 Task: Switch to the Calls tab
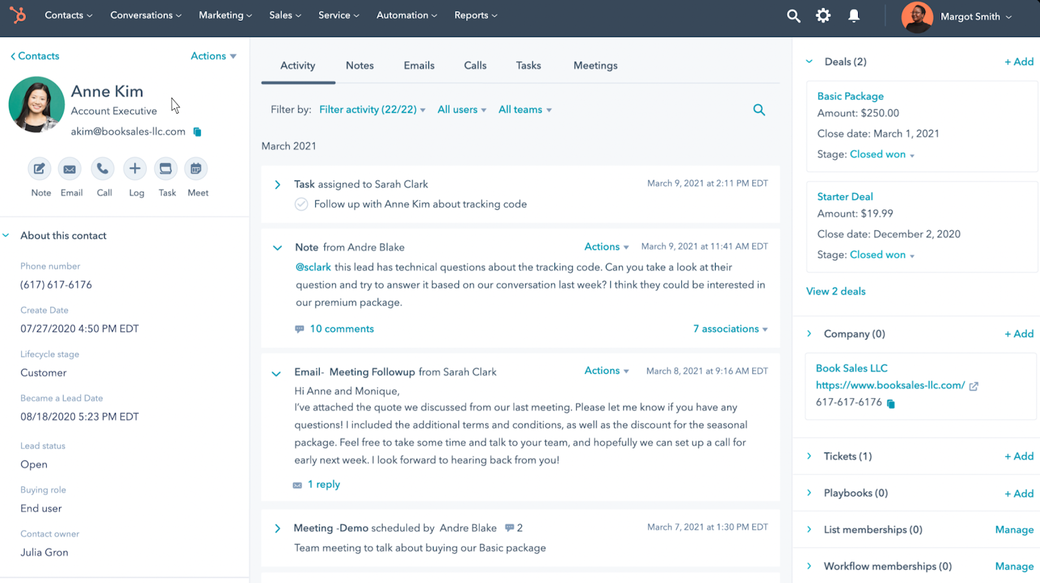pyautogui.click(x=475, y=66)
